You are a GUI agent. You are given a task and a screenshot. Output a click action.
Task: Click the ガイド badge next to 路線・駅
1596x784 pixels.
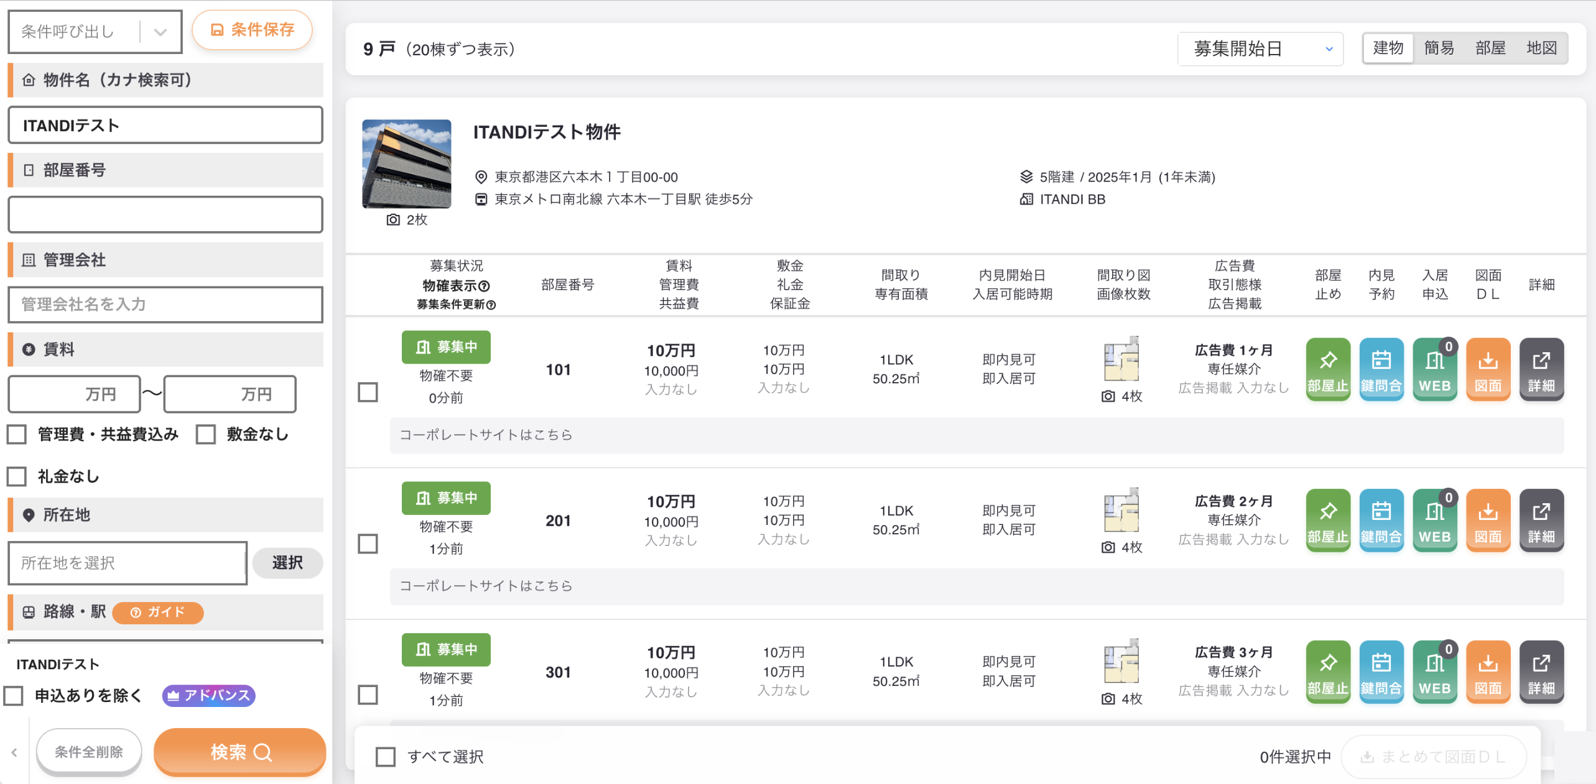coord(158,612)
